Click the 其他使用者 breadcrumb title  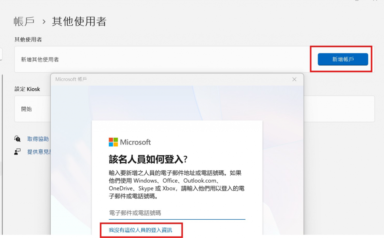(79, 21)
